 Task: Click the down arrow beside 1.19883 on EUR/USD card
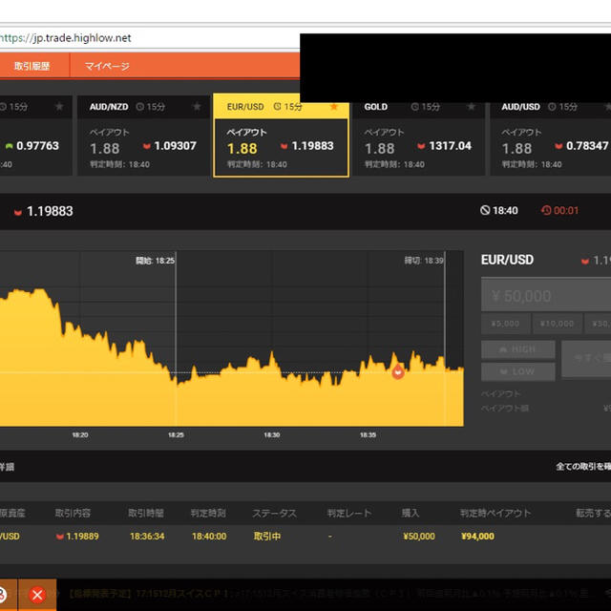284,146
